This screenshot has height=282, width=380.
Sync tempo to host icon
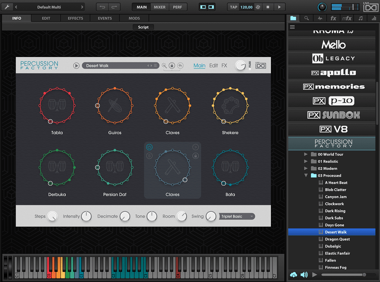258,7
